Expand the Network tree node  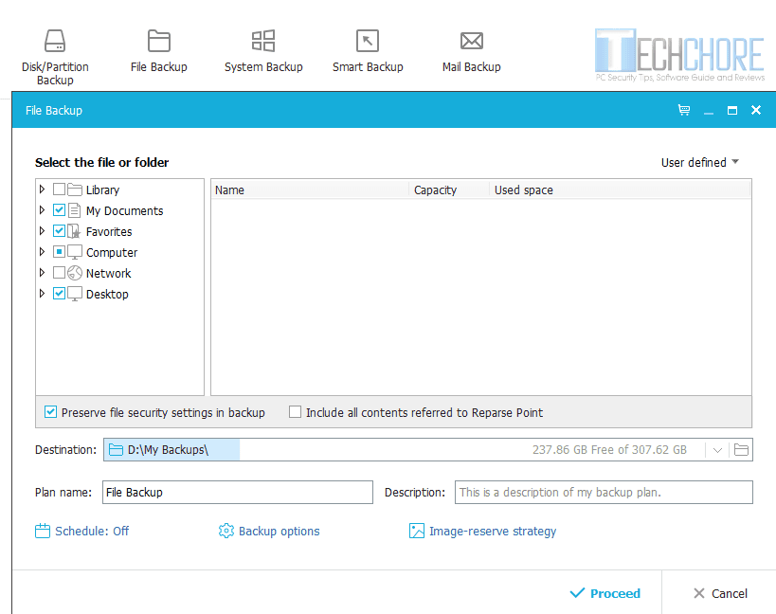click(42, 272)
